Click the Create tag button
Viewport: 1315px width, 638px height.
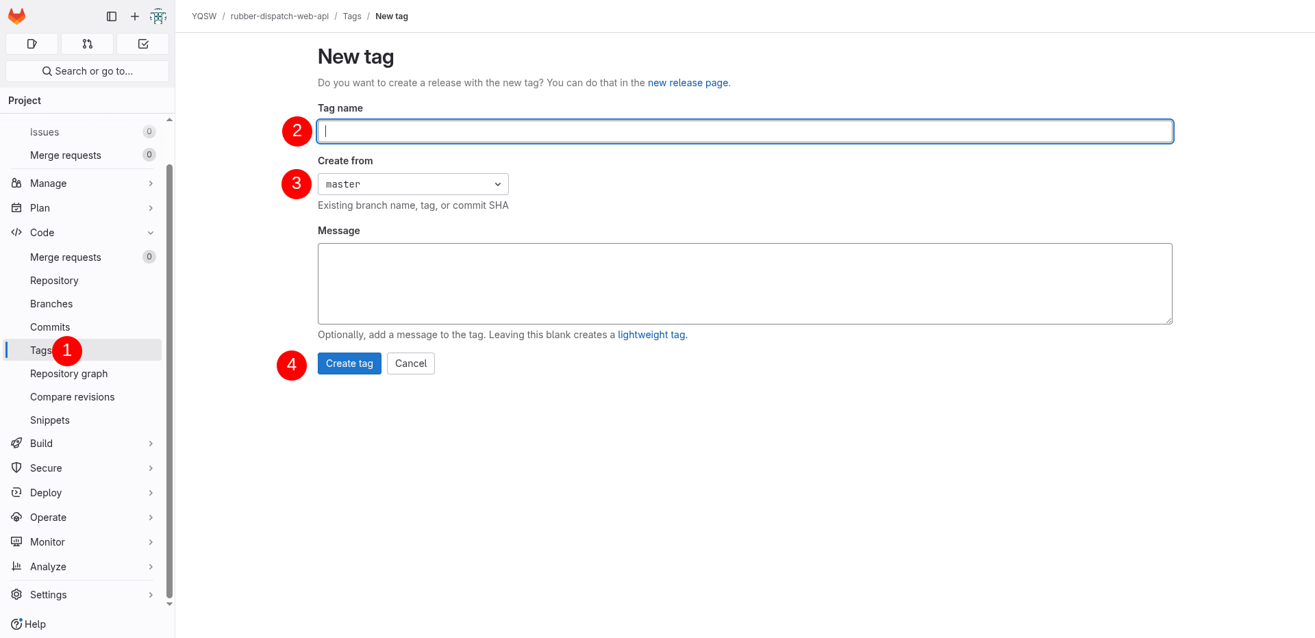[x=349, y=363]
